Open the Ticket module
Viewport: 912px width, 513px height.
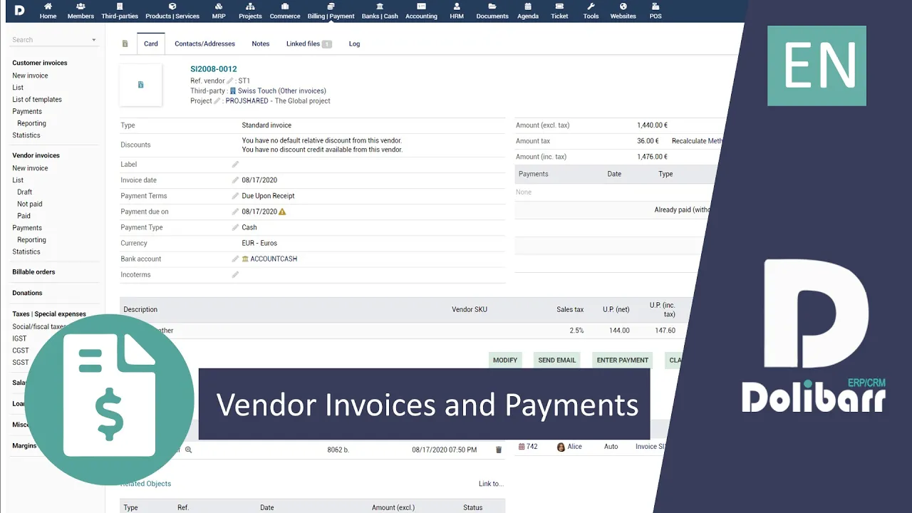[x=559, y=11]
